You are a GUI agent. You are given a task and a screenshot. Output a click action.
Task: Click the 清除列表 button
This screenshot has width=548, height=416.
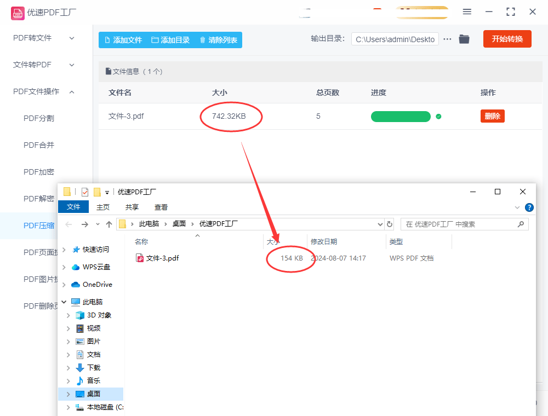coord(219,40)
